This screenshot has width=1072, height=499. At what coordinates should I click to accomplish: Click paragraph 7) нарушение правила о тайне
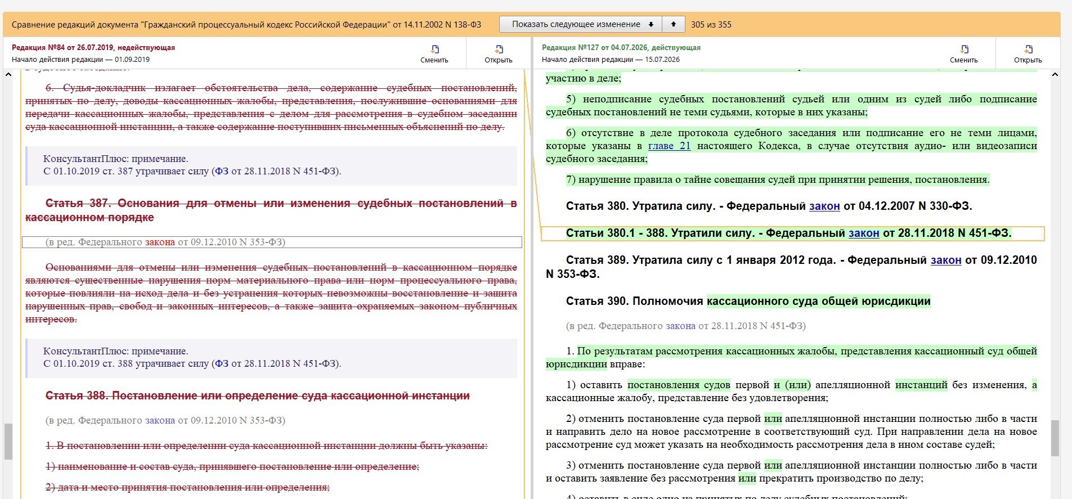click(x=778, y=180)
